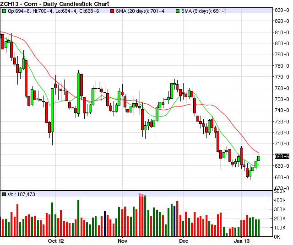This screenshot has height=245, width=293.
Task: Click the 300K volume axis label
Action: [x=280, y=209]
